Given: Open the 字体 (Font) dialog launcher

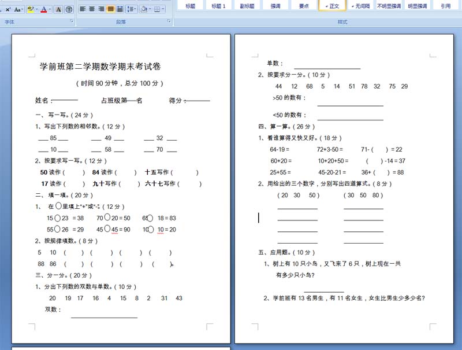Looking at the screenshot, I should 71,21.
